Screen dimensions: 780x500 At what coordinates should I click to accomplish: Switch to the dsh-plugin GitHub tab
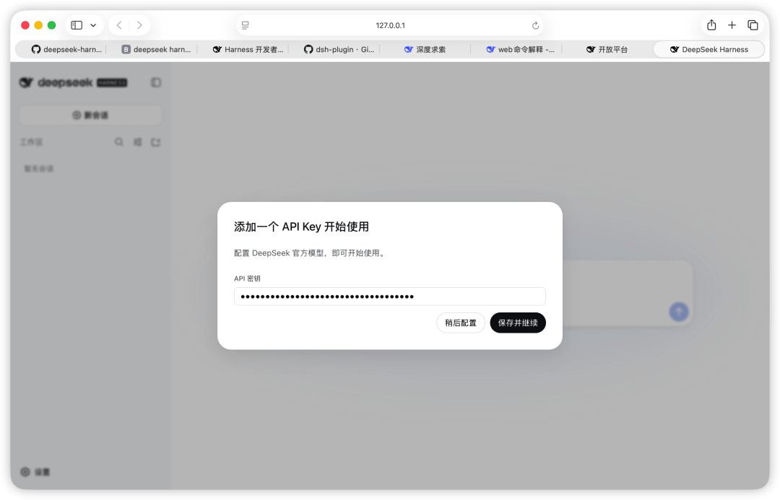click(x=339, y=49)
